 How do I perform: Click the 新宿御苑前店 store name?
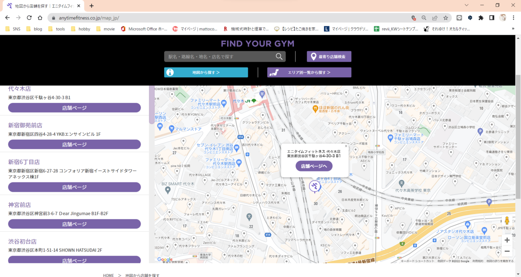(25, 125)
